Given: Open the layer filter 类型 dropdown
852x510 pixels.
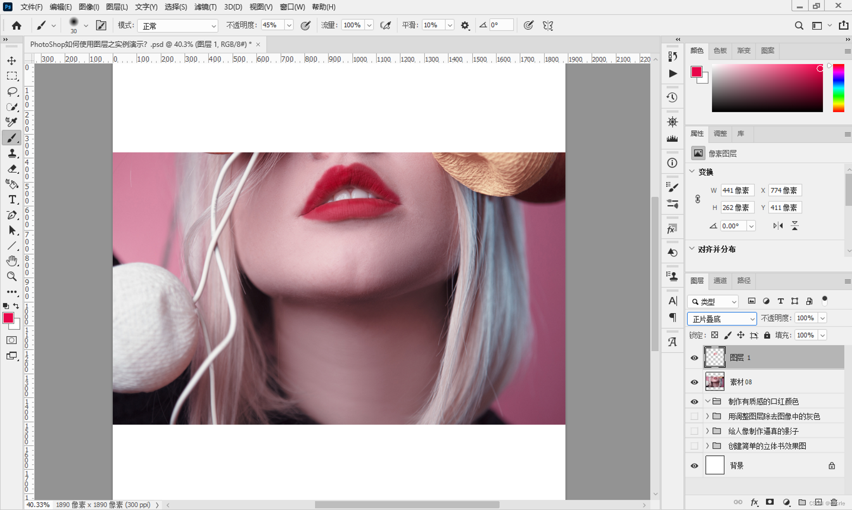Looking at the screenshot, I should pyautogui.click(x=713, y=302).
